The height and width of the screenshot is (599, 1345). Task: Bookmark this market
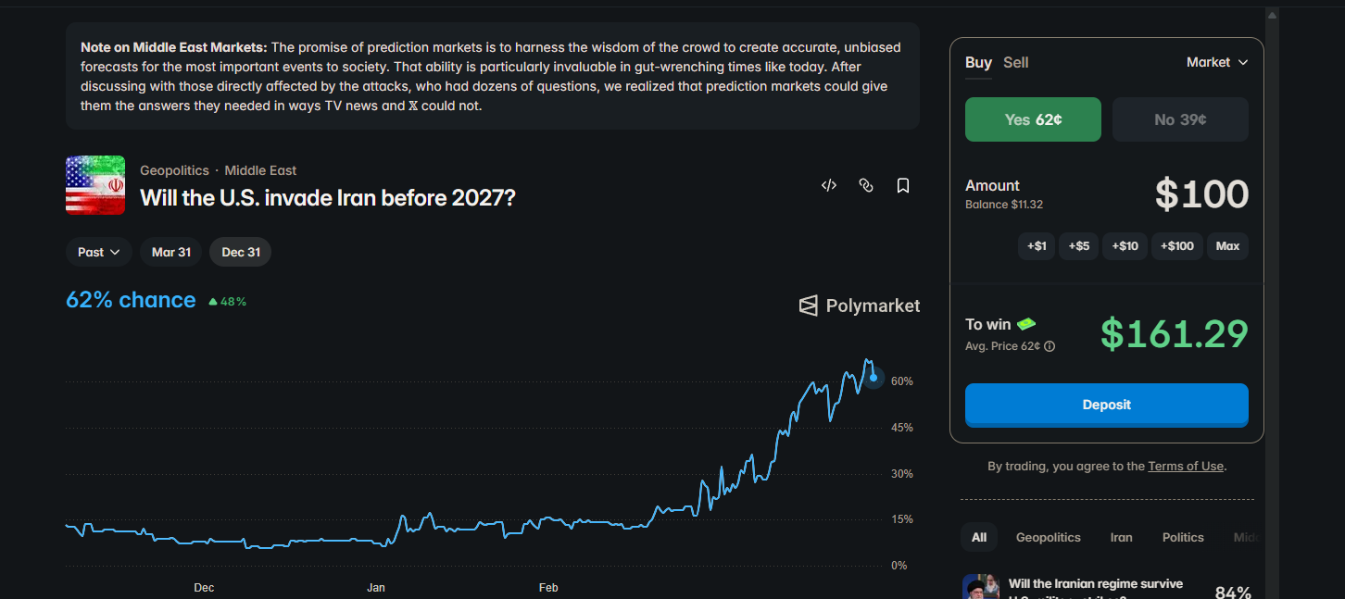(903, 185)
